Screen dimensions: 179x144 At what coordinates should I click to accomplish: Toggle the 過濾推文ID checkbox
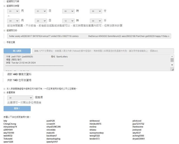(x=4, y=30)
